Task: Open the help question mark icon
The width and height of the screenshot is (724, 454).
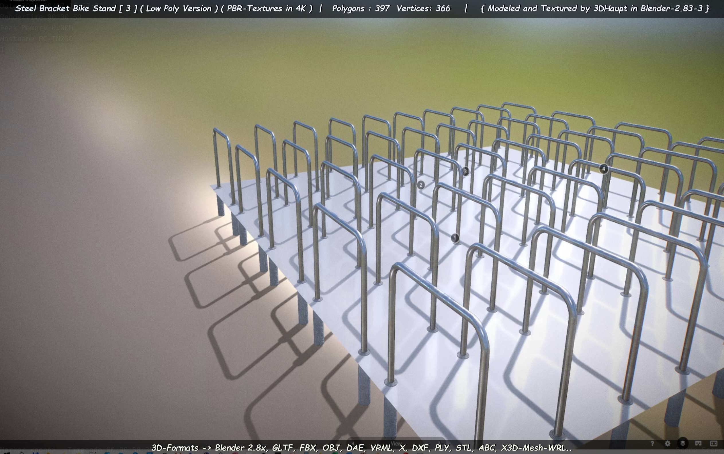Action: click(652, 443)
